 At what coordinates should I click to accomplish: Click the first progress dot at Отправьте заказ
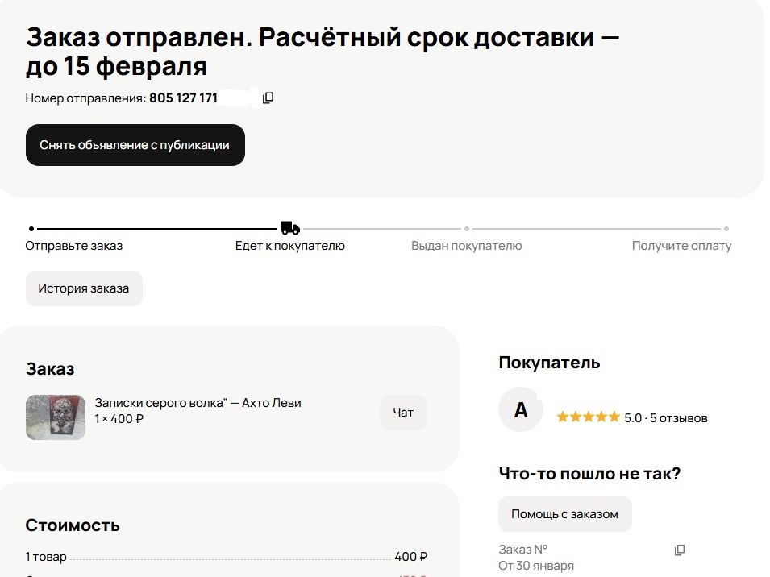31,229
